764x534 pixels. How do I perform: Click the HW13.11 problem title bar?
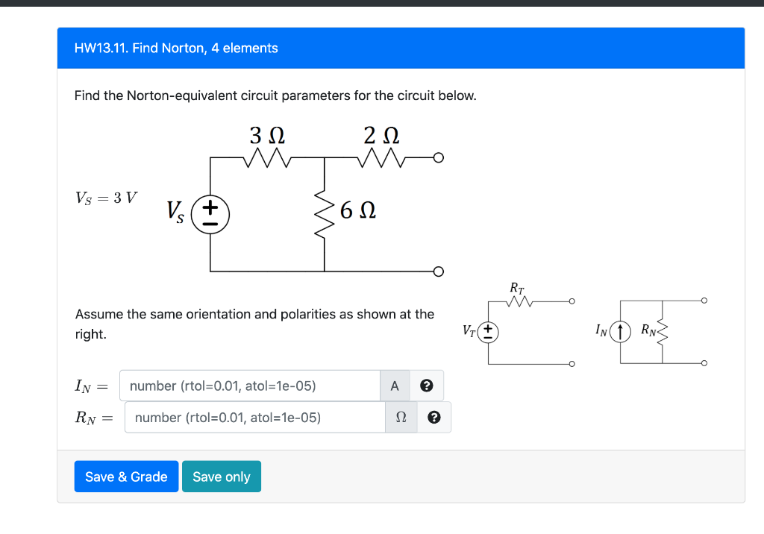(175, 48)
